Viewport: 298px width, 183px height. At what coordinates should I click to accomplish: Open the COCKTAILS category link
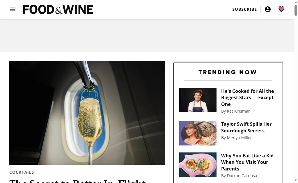click(x=22, y=172)
